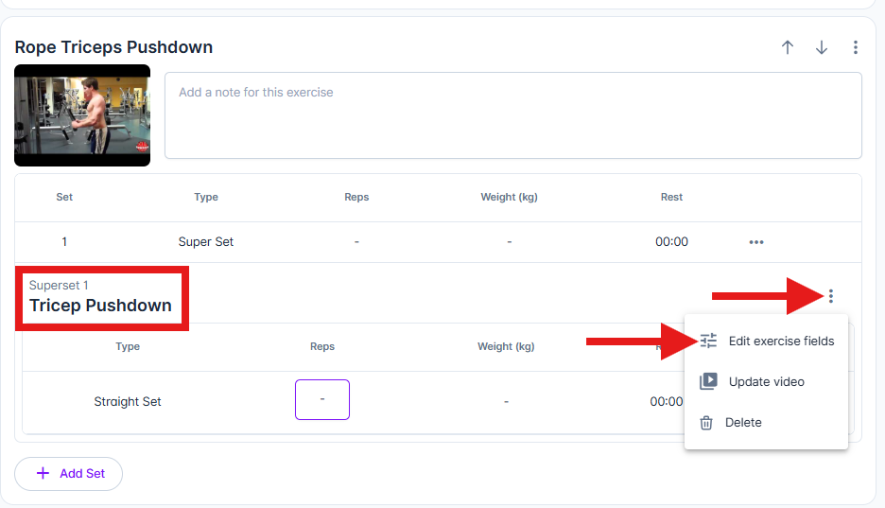Move Rope Triceps Pushdown down with arrow

(822, 47)
